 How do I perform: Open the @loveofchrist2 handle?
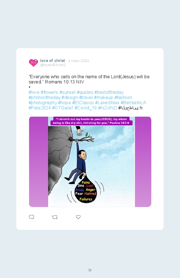click(x=53, y=65)
